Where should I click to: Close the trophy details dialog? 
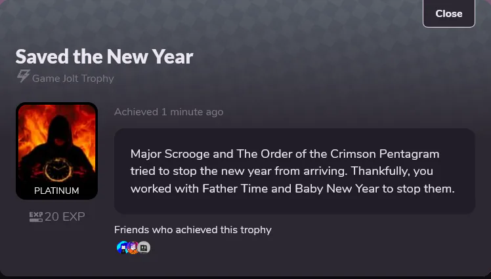tap(448, 14)
